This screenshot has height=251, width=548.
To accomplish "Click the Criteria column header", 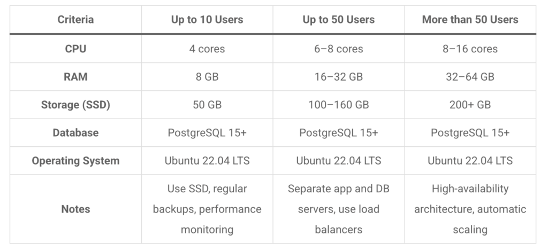I will [75, 20].
